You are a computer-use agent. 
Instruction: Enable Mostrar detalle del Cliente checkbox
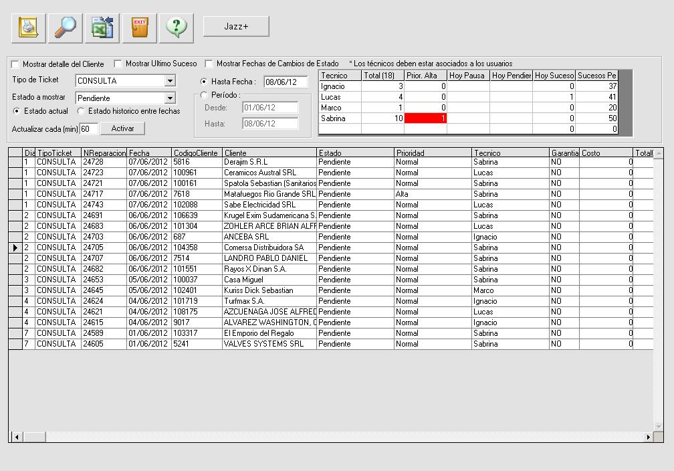pyautogui.click(x=15, y=64)
